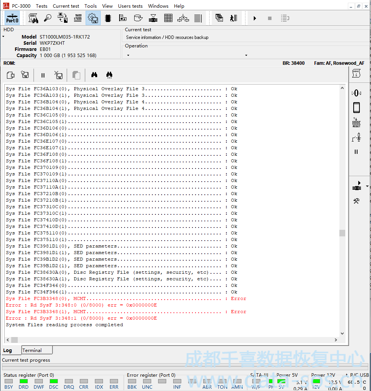Open the Tools menu
Screen dimensions: 371x391
pos(91,6)
